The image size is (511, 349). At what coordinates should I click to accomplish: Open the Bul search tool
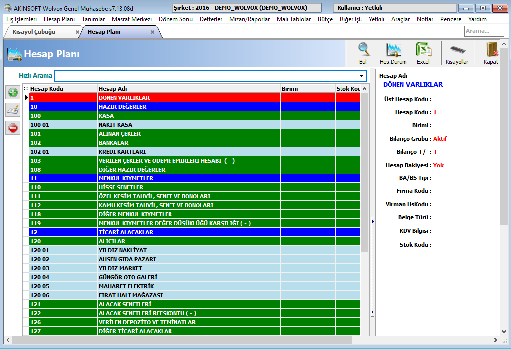[x=363, y=53]
